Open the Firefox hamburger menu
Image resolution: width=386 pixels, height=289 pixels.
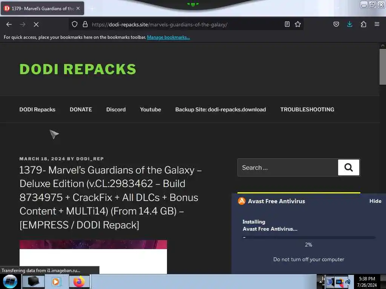377,24
